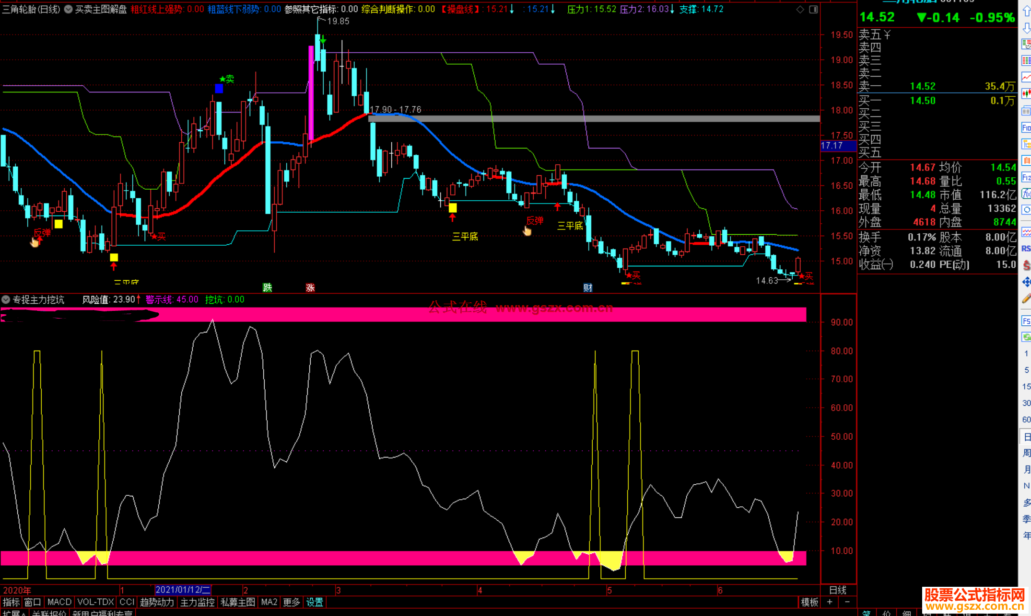Click the 关联报价 button at the bottom

point(49,613)
